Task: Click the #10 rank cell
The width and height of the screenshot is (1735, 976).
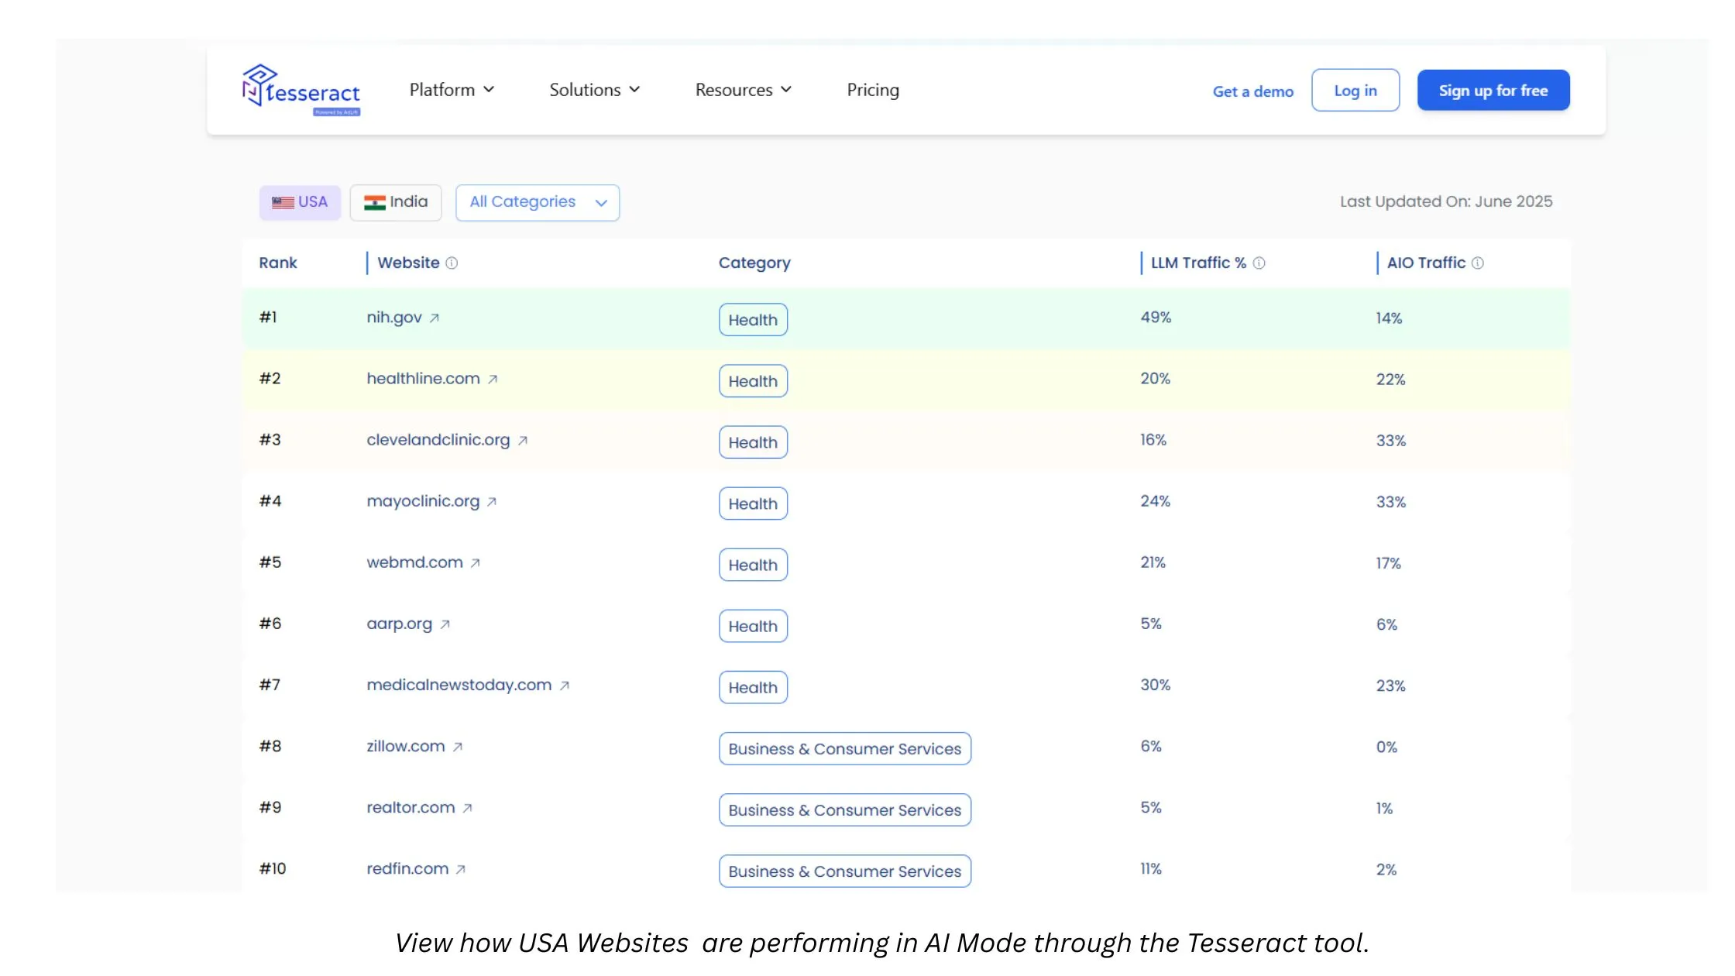Action: pos(273,869)
